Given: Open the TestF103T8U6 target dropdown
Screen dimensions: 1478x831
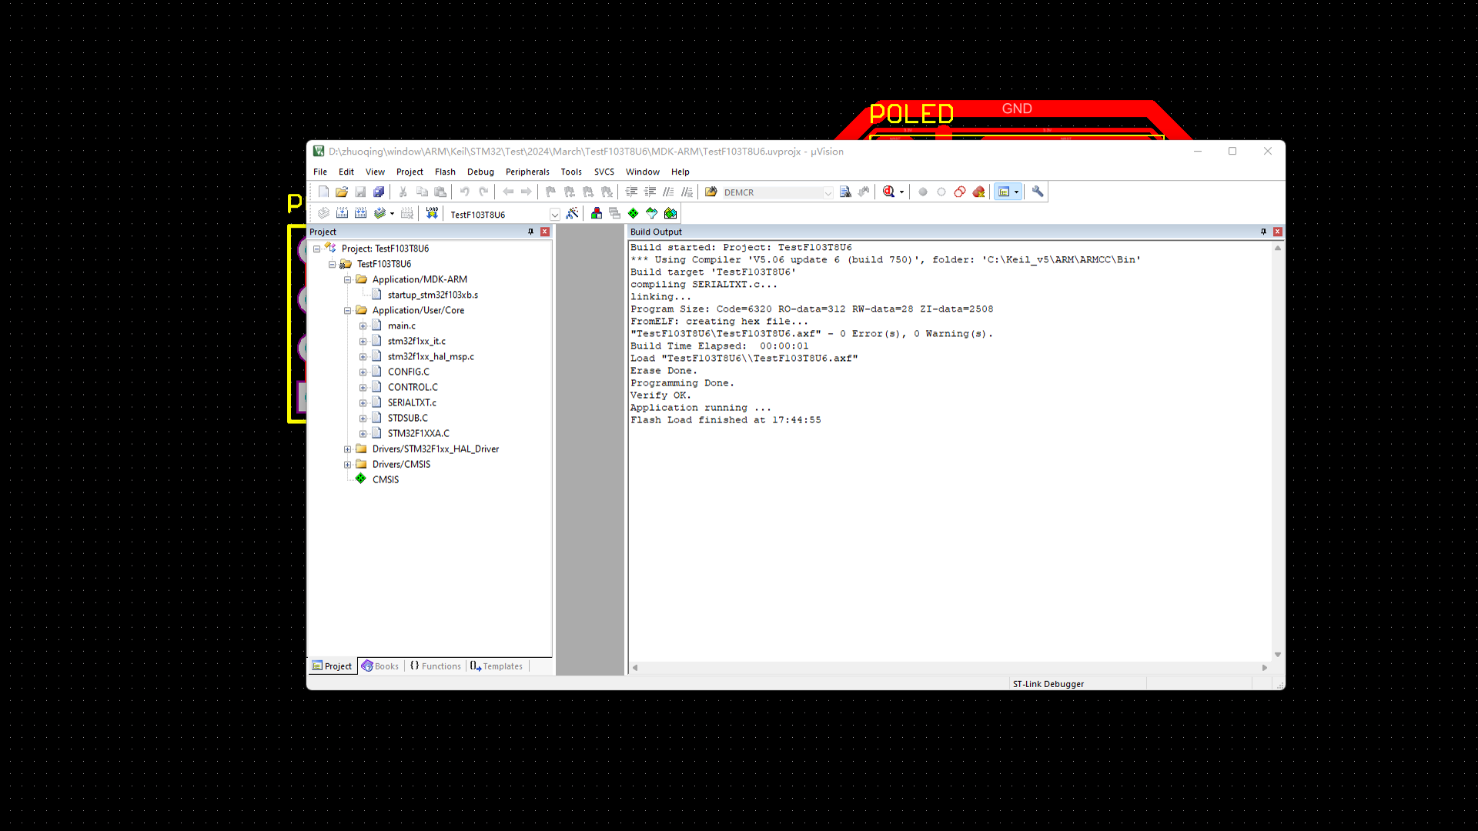Looking at the screenshot, I should click(554, 215).
